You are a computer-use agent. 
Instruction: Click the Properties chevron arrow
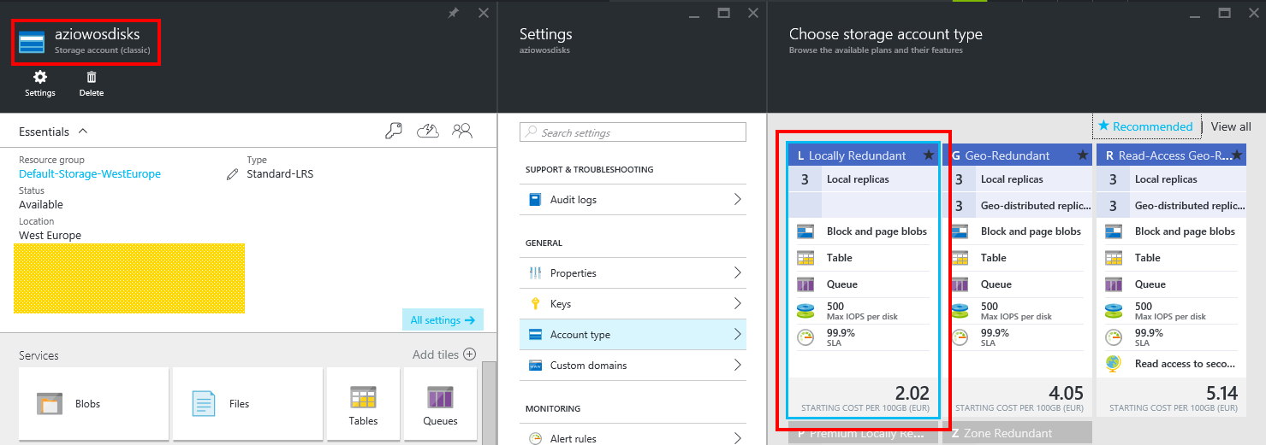[x=737, y=273]
